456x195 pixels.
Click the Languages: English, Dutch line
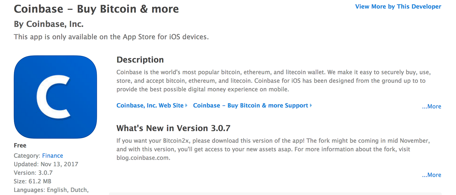tap(51, 190)
